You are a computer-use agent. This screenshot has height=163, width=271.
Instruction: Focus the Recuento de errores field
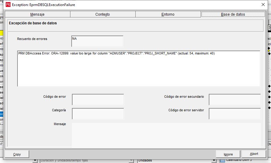(x=97, y=41)
